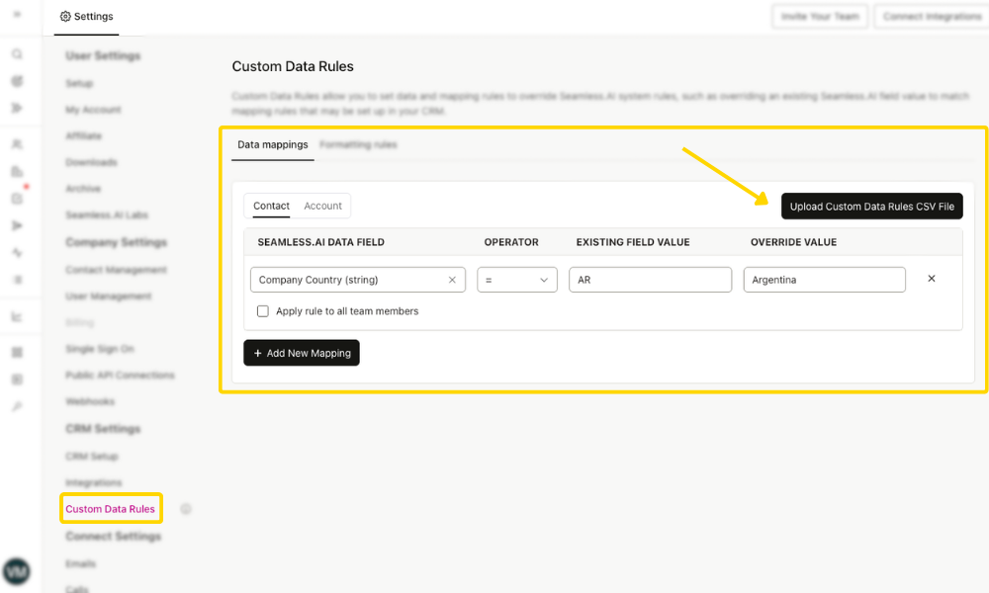989x593 pixels.
Task: Switch to the Account tab
Action: (x=322, y=206)
